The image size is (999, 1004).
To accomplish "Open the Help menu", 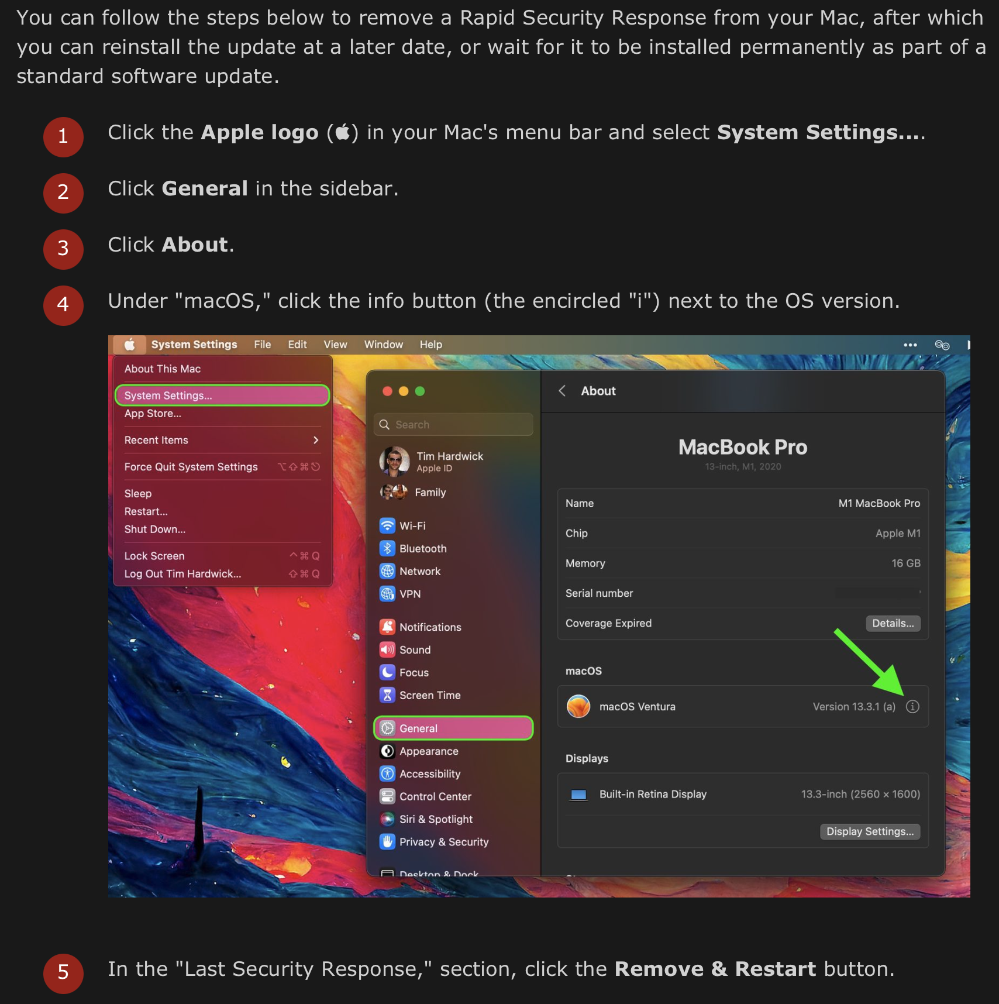I will point(430,345).
